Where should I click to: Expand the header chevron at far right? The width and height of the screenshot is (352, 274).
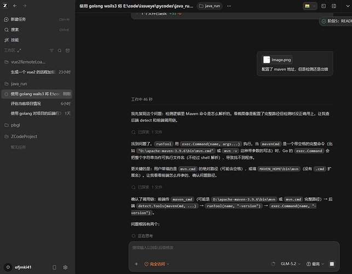point(348,6)
